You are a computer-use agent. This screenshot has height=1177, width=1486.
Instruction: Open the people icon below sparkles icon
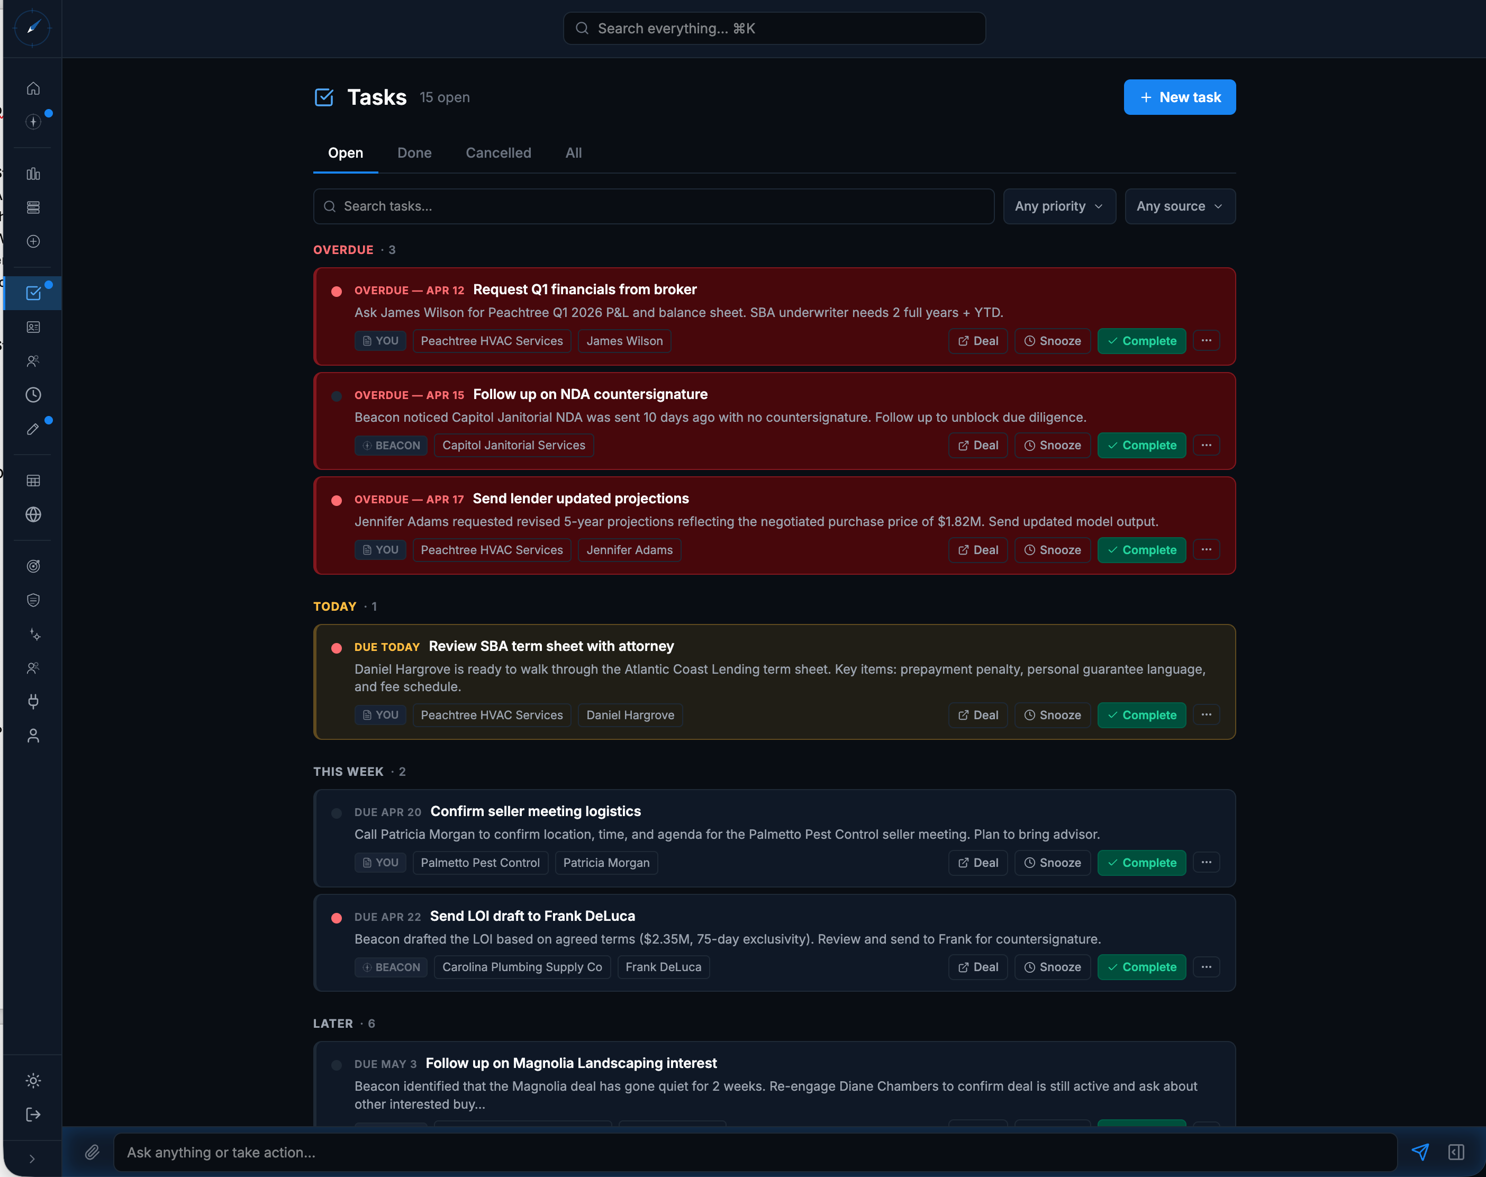(33, 668)
